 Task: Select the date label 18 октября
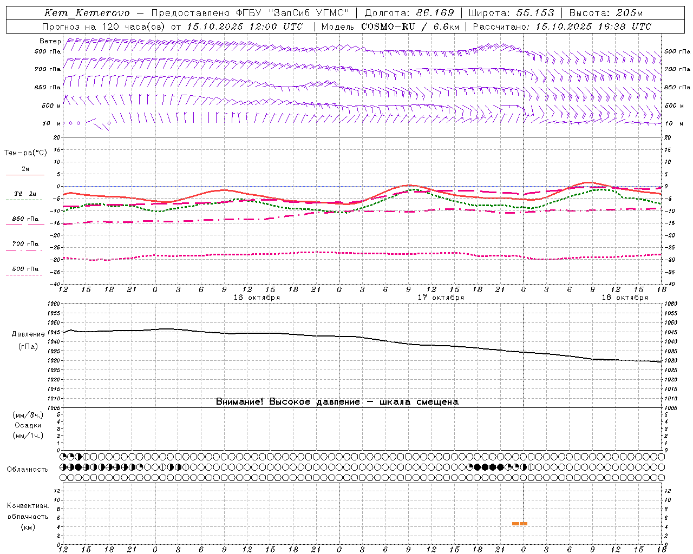click(x=625, y=298)
